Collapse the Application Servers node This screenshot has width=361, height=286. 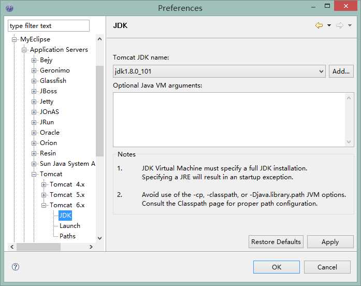pos(24,50)
